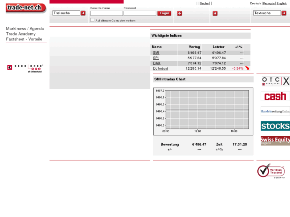
Task: Click the -0.34% change value
Action: coord(238,68)
